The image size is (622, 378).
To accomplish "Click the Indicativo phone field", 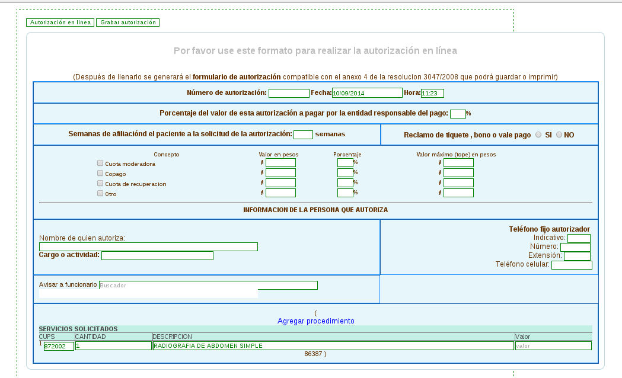I will (579, 238).
